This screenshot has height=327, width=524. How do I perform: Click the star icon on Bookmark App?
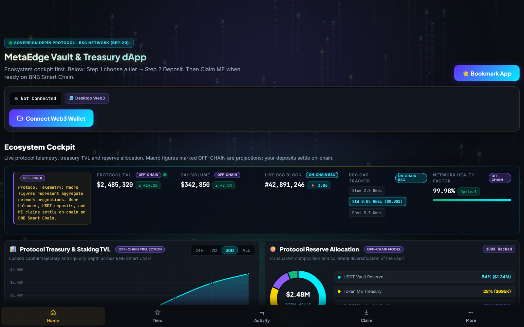tap(466, 74)
